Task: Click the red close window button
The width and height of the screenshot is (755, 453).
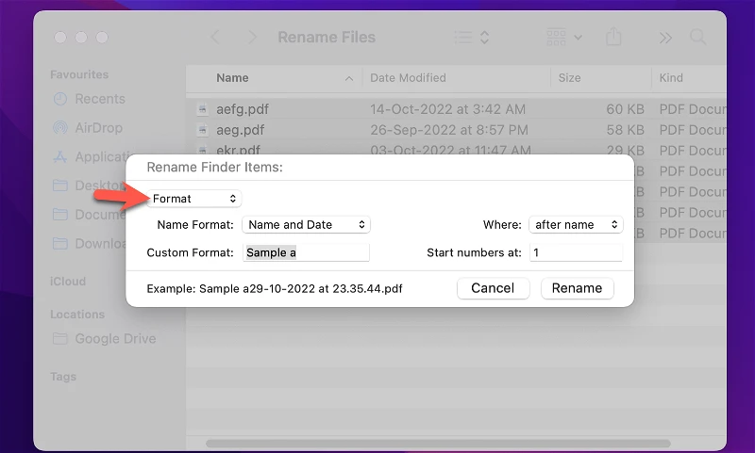Action: click(60, 37)
